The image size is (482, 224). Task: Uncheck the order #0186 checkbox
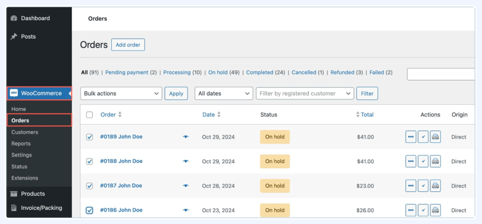[x=90, y=210]
